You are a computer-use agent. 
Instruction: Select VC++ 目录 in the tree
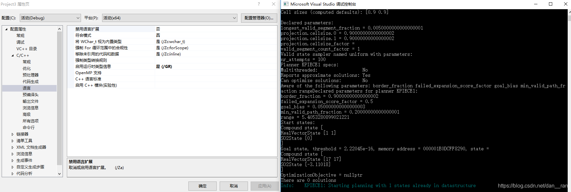[x=27, y=49]
